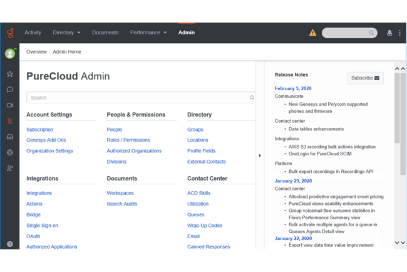Click the PureCloud Admin search field
This screenshot has height=272, width=407.
click(141, 98)
